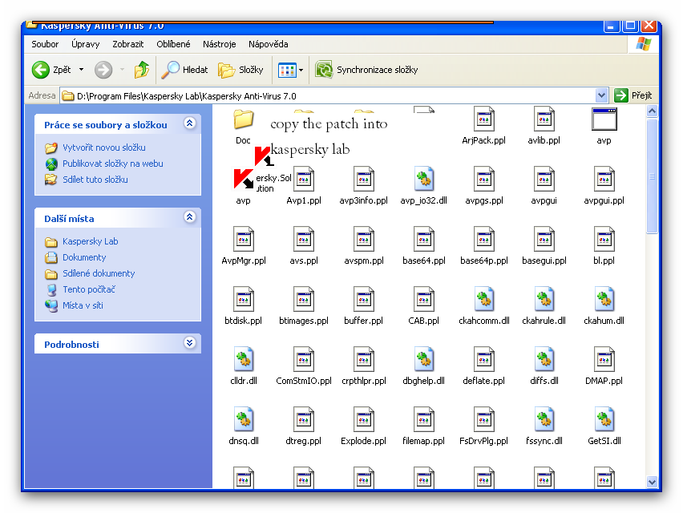The height and width of the screenshot is (513, 683).
Task: Select the basegui.ppl file icon
Action: pyautogui.click(x=544, y=239)
